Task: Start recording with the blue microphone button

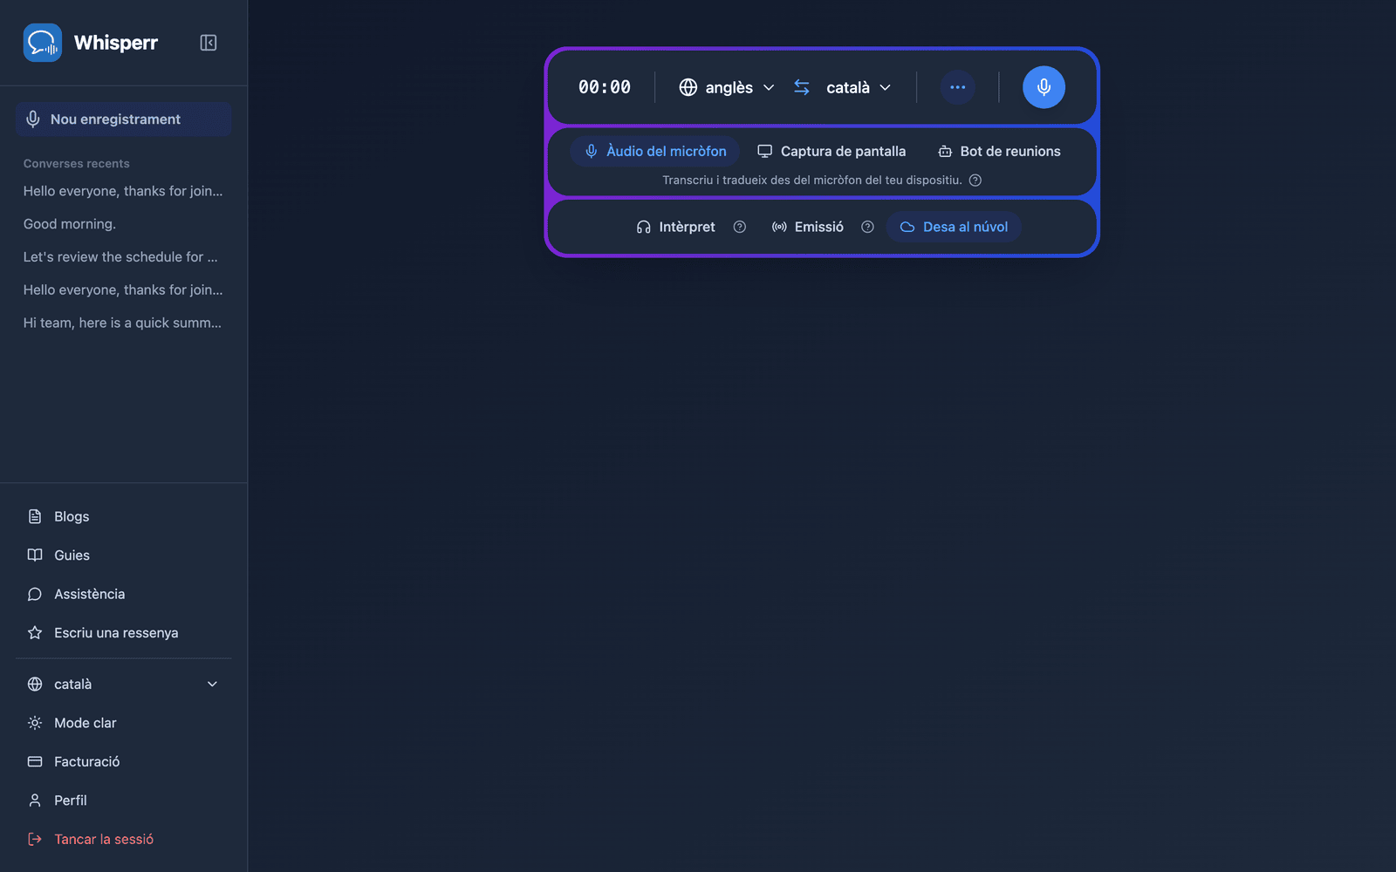Action: tap(1044, 87)
